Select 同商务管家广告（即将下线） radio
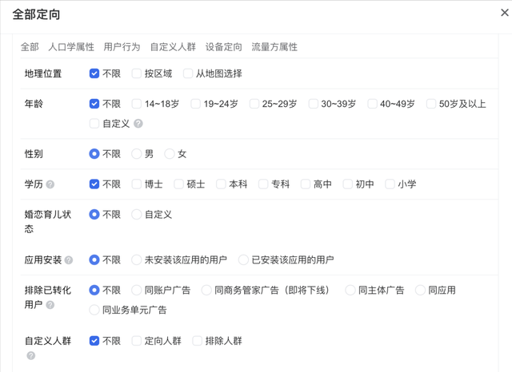This screenshot has width=512, height=372. 206,291
